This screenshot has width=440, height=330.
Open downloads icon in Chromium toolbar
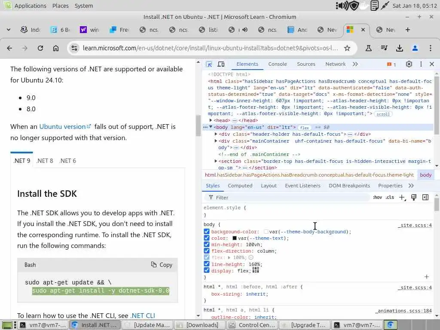click(400, 48)
